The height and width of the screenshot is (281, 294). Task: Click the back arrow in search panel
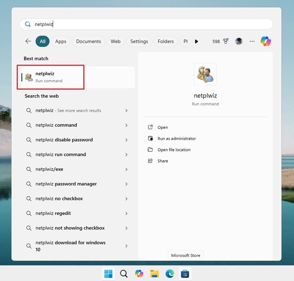[28, 41]
